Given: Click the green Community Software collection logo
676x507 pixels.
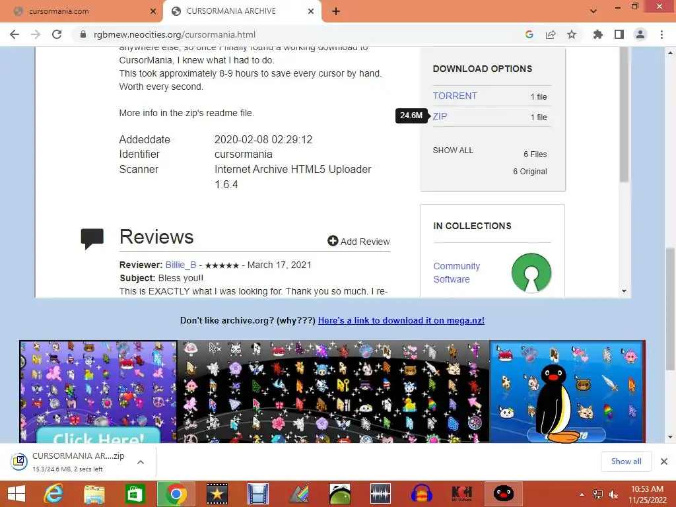Looking at the screenshot, I should coord(531,273).
